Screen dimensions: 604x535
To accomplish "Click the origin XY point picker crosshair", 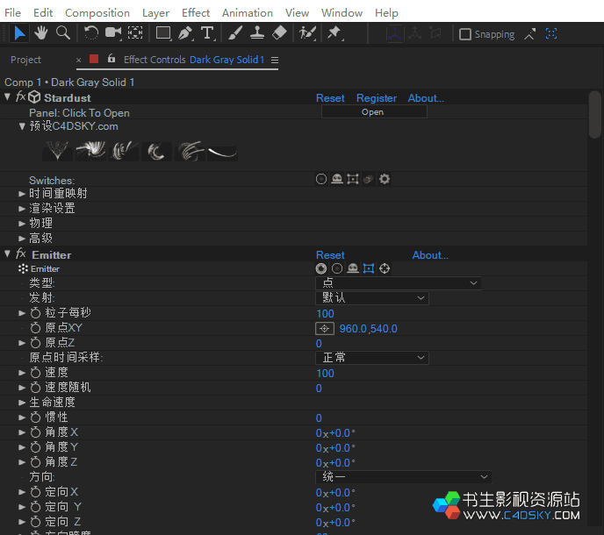I will click(324, 329).
